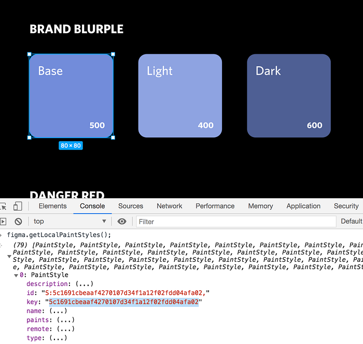Screen dimensions: 363x344
Task: Click the clear console icon
Action: pyautogui.click(x=18, y=221)
